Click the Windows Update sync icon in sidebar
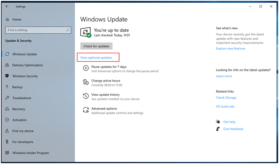The image size is (279, 164). tap(7, 54)
